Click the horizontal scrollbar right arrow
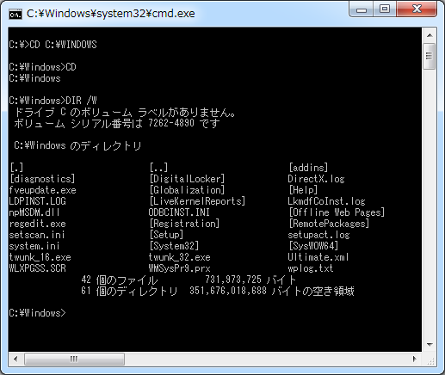 coord(414,359)
